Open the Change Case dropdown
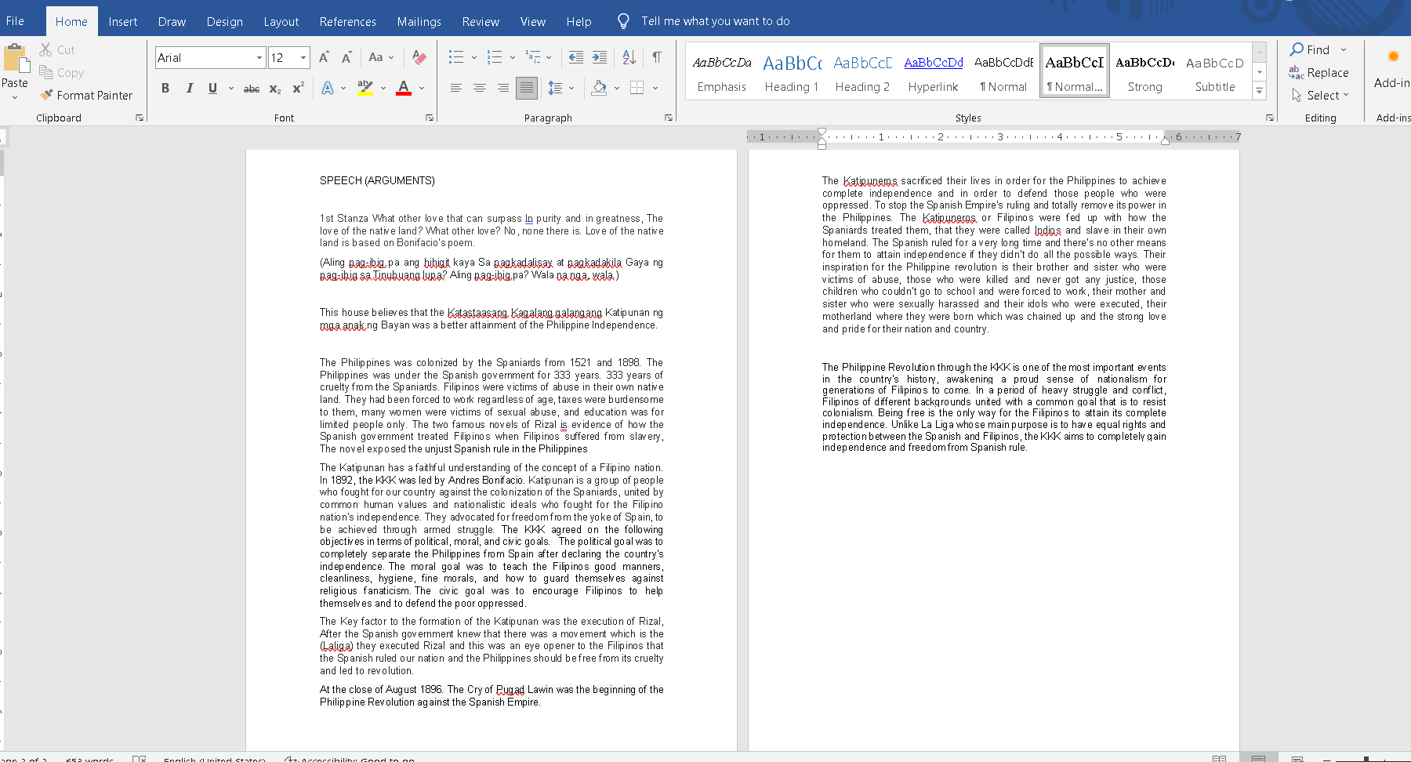The image size is (1411, 762). coord(381,57)
